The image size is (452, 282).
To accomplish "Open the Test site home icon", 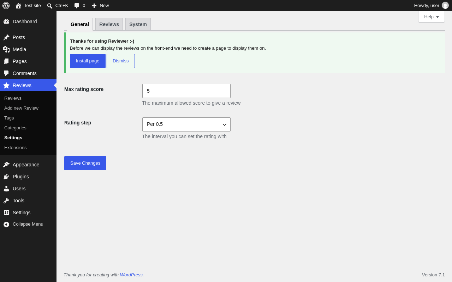I will [x=18, y=6].
